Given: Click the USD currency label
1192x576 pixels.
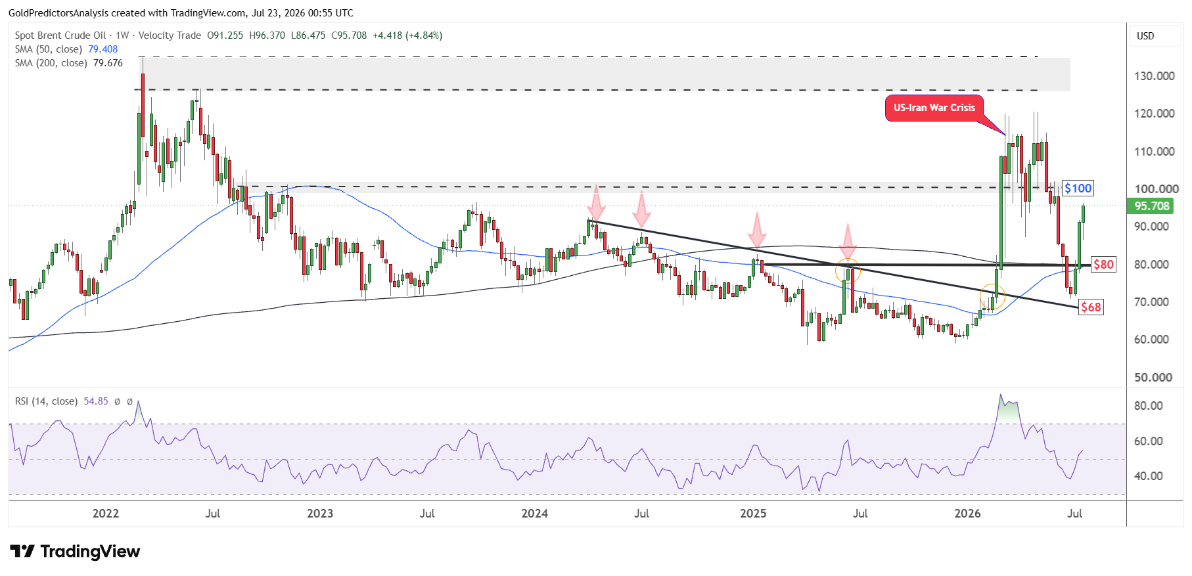Looking at the screenshot, I should (1145, 36).
